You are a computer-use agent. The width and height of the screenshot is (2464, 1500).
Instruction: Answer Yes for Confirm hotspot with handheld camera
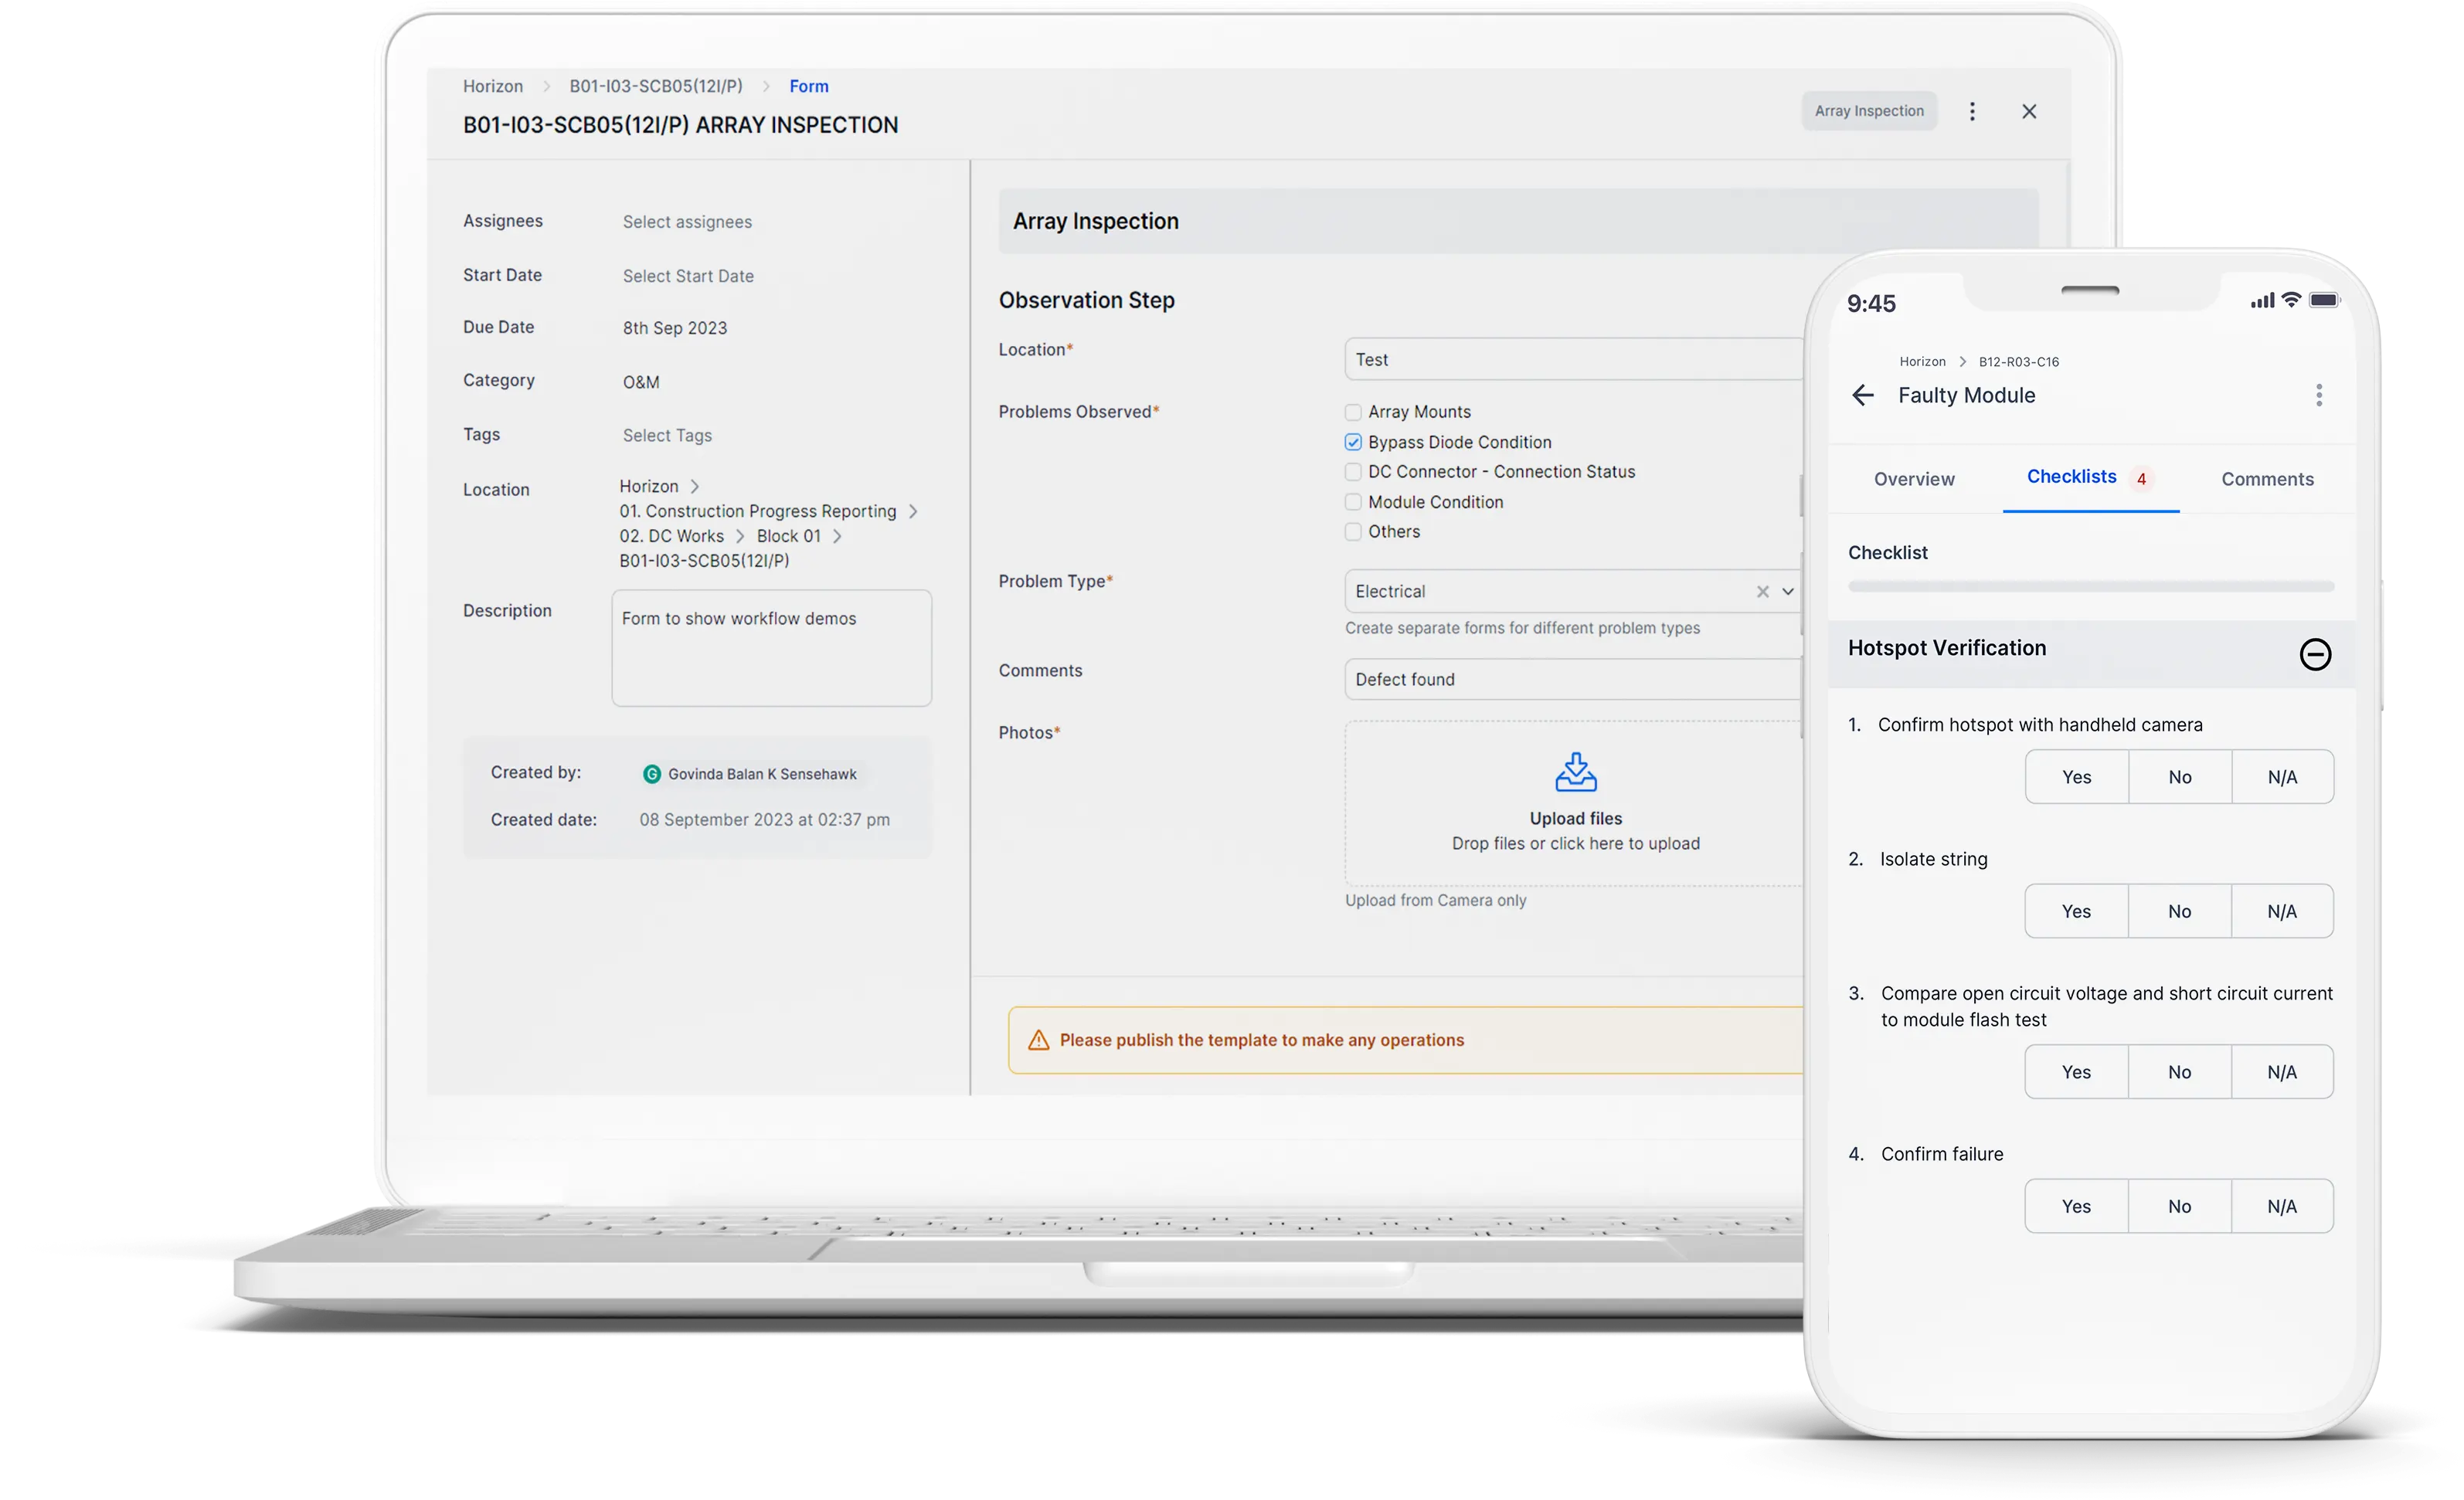pyautogui.click(x=2076, y=777)
